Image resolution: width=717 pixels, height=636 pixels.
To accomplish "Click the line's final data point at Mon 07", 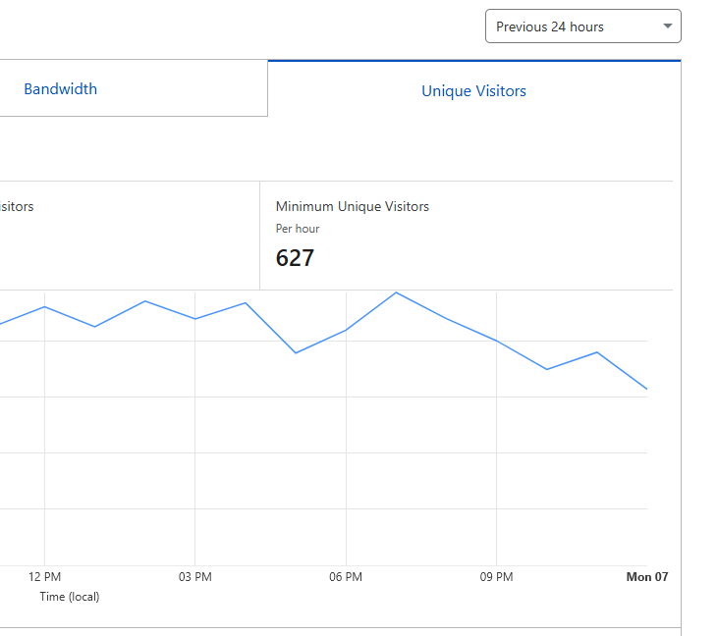I will coord(646,389).
